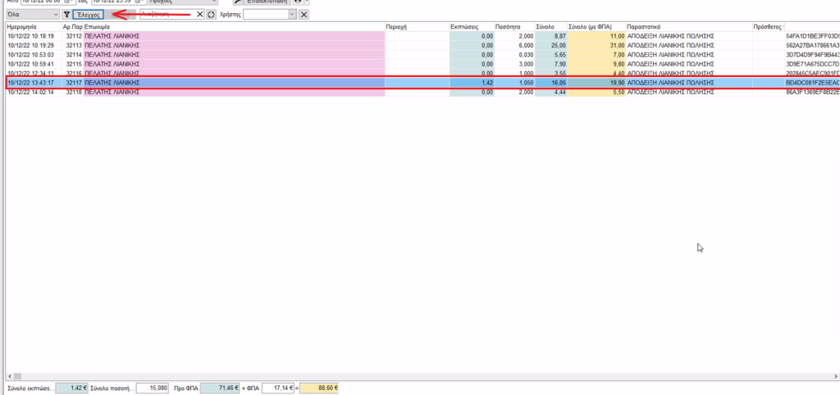Click the printer icon in top toolbar
This screenshot has width=840, height=395.
[x=298, y=2]
